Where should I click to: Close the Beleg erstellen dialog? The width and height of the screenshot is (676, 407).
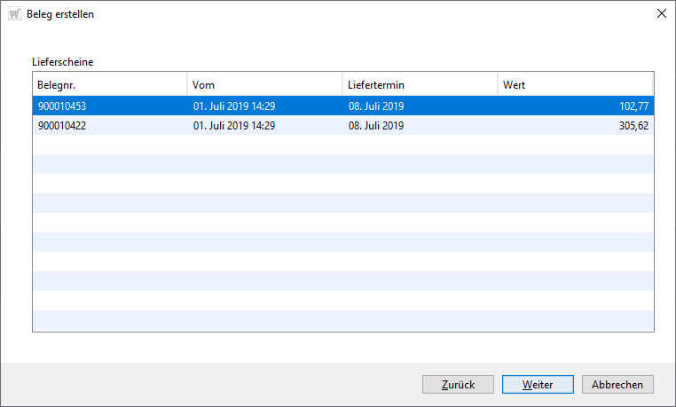click(661, 14)
